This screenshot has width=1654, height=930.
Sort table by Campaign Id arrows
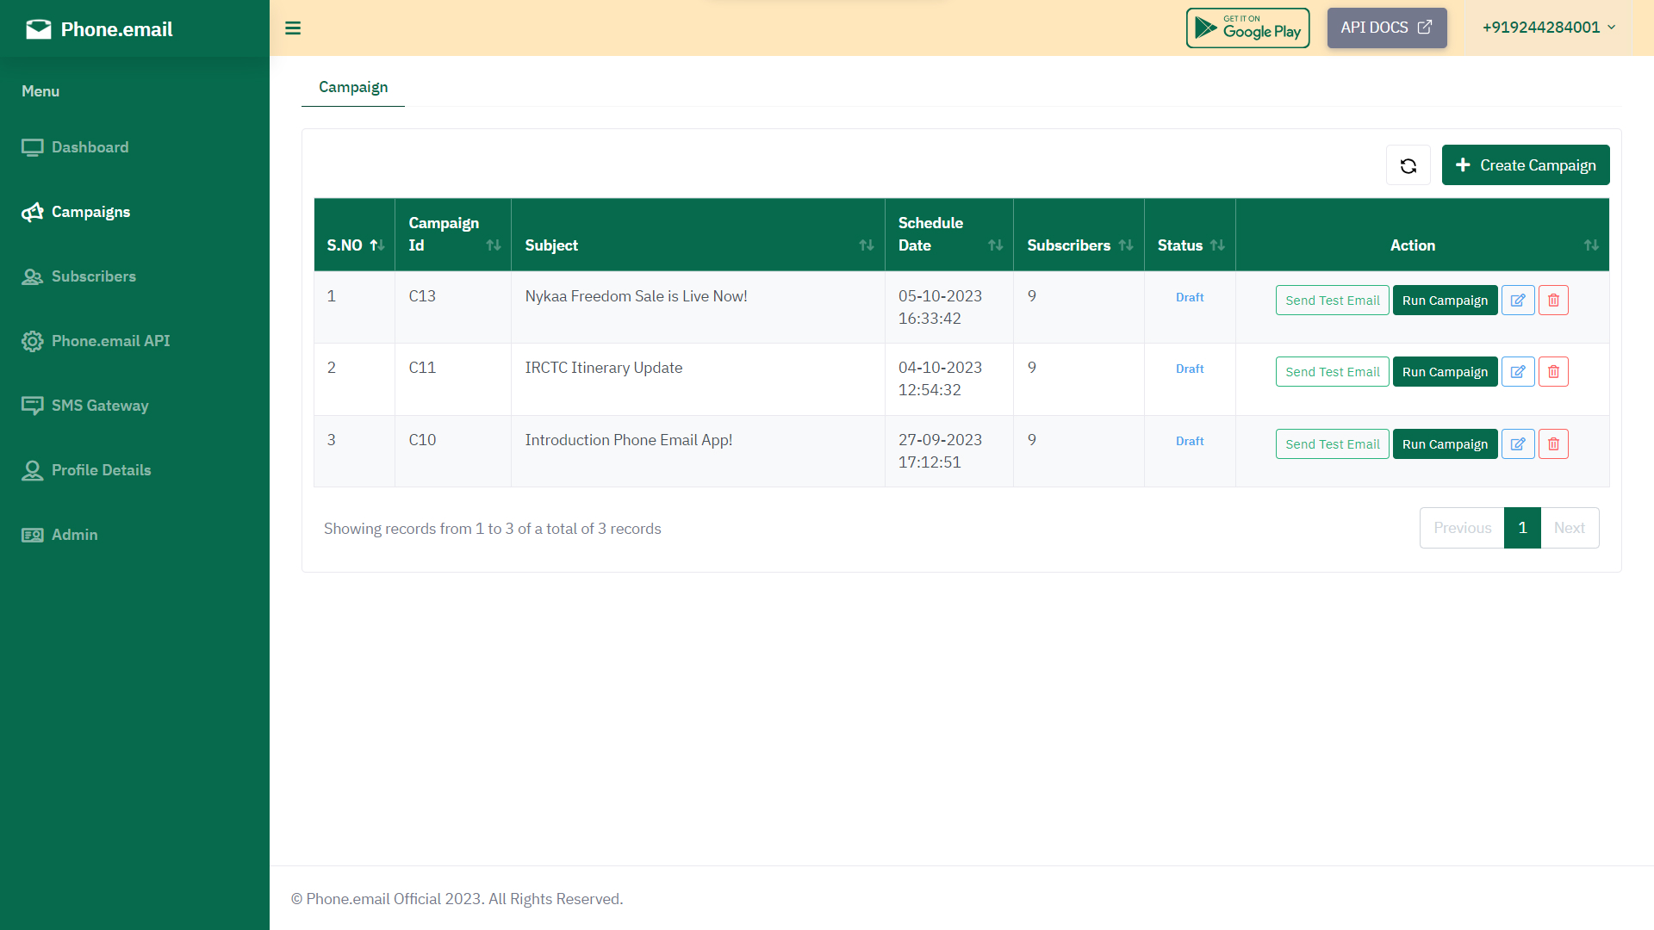click(x=494, y=245)
